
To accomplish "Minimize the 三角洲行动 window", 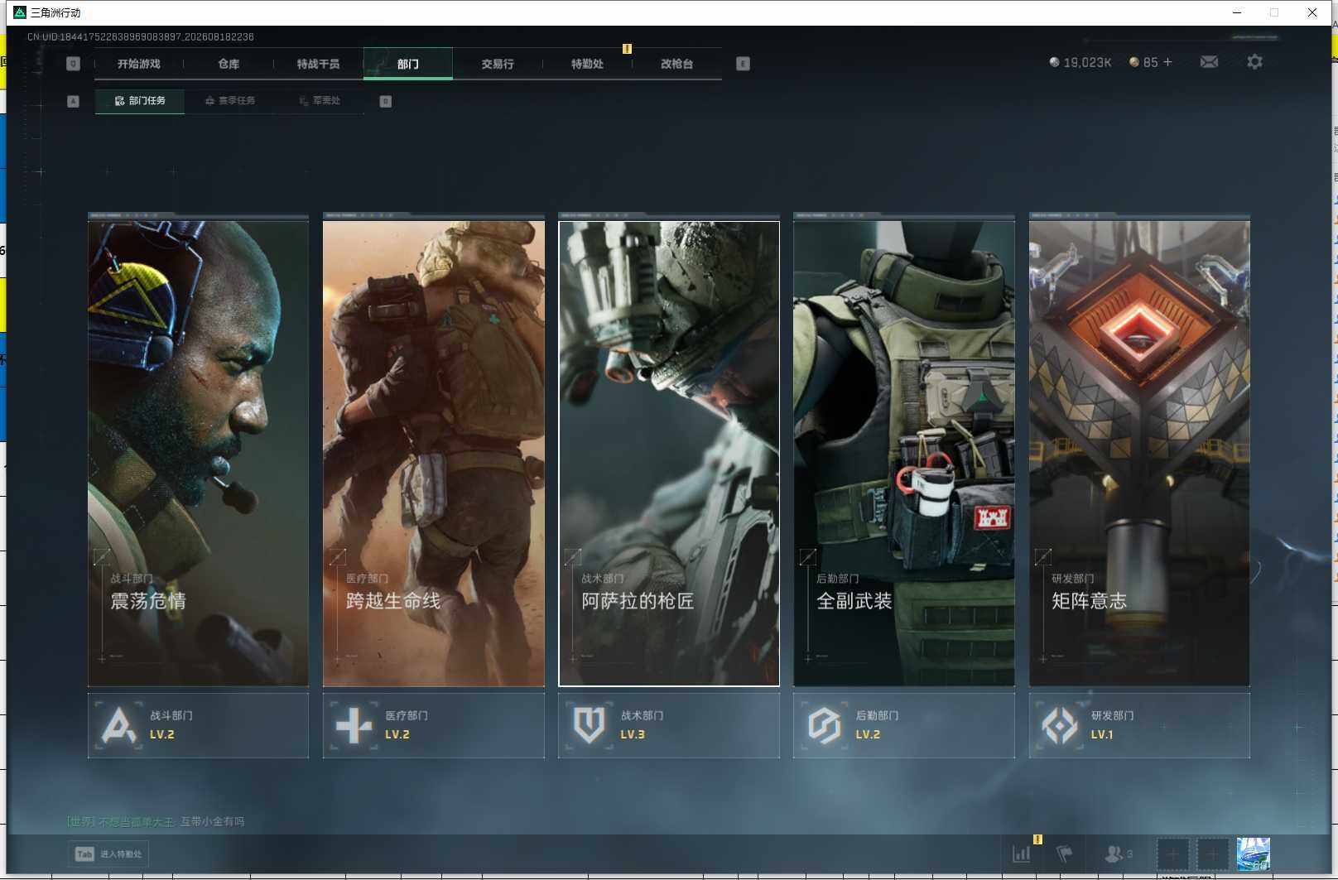I will pyautogui.click(x=1237, y=12).
